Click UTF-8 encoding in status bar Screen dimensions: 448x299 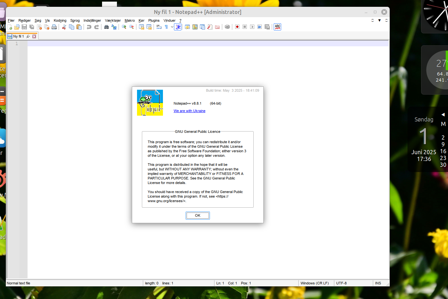coord(341,283)
